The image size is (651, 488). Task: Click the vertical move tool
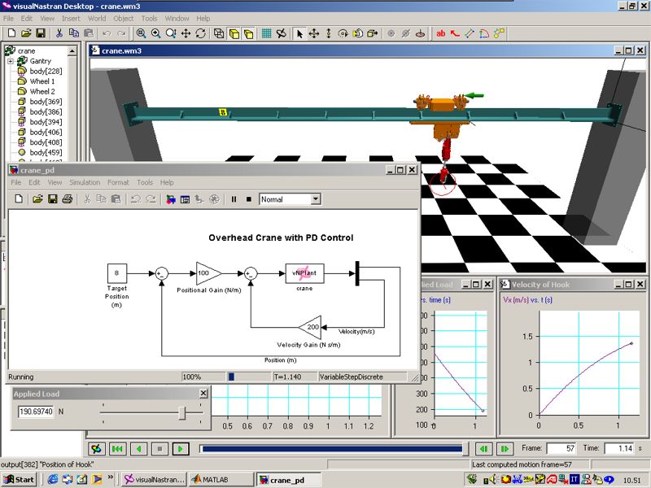[329, 33]
